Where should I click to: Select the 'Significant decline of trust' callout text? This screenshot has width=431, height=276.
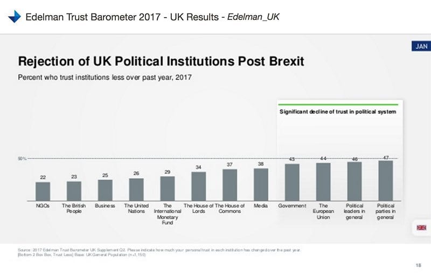338,112
